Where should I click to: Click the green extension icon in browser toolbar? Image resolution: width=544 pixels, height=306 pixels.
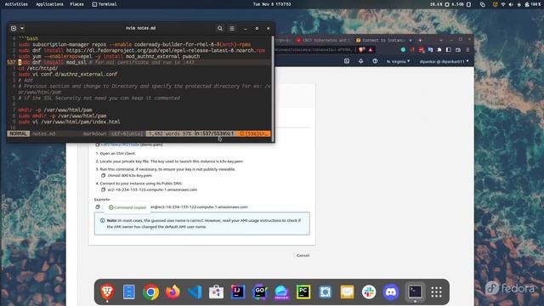click(403, 50)
